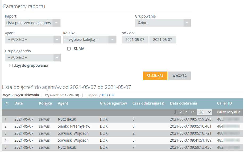This screenshot has height=152, width=244.
Task: Sort by Data odebrania column header
Action: click(184, 103)
